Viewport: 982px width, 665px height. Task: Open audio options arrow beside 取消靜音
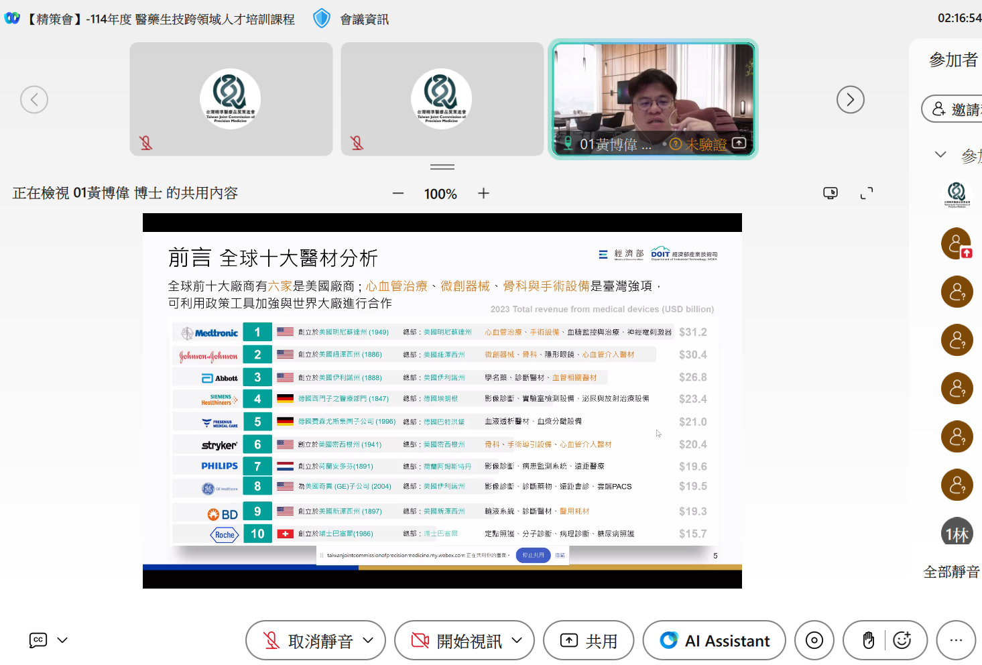tap(368, 640)
